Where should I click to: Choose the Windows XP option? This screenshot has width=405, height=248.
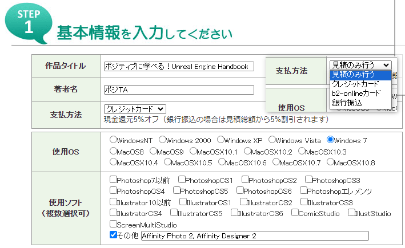click(x=220, y=140)
